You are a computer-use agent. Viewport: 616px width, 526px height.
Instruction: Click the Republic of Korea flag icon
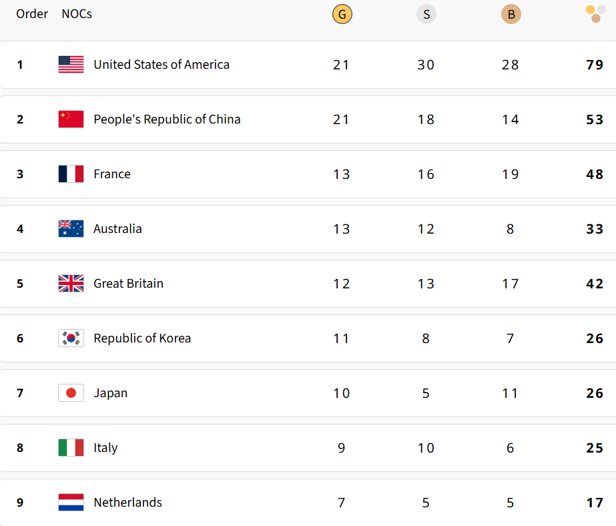(71, 338)
